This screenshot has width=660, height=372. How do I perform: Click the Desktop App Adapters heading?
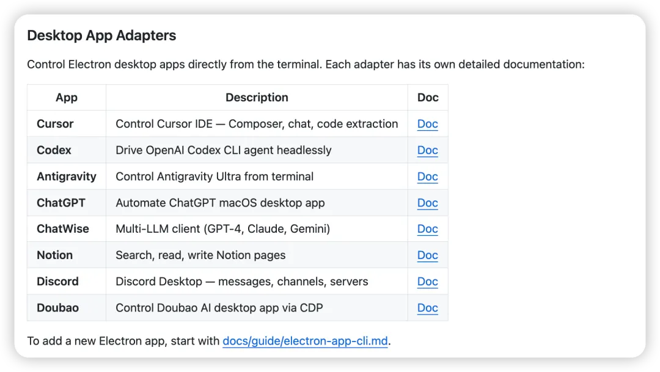(x=101, y=35)
